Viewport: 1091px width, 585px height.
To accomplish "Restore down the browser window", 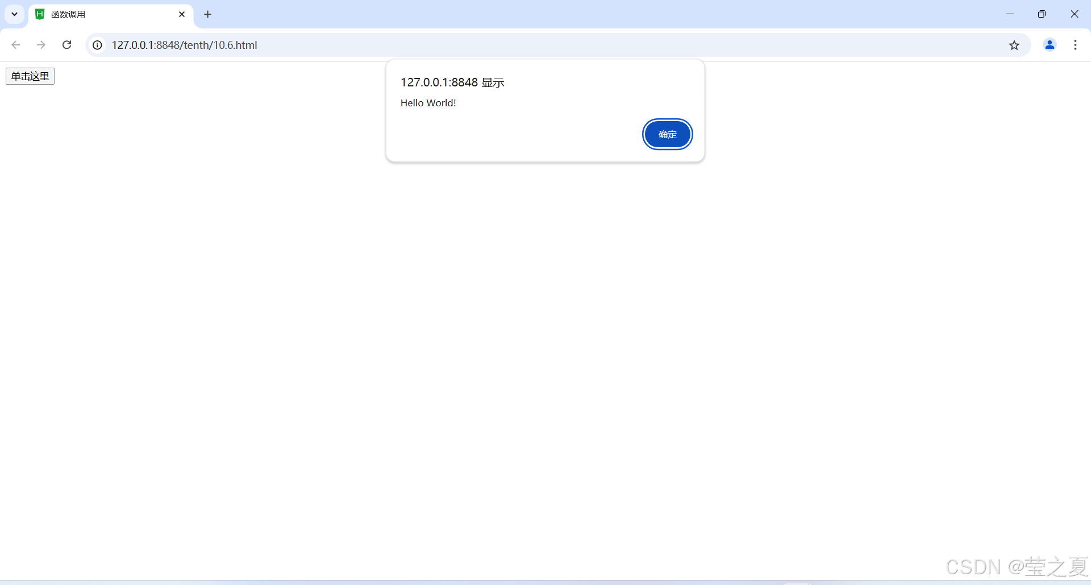I will 1042,14.
